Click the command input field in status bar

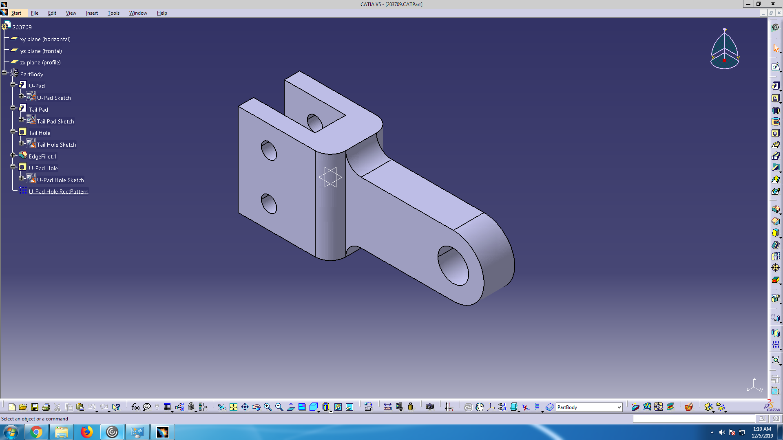pyautogui.click(x=693, y=419)
